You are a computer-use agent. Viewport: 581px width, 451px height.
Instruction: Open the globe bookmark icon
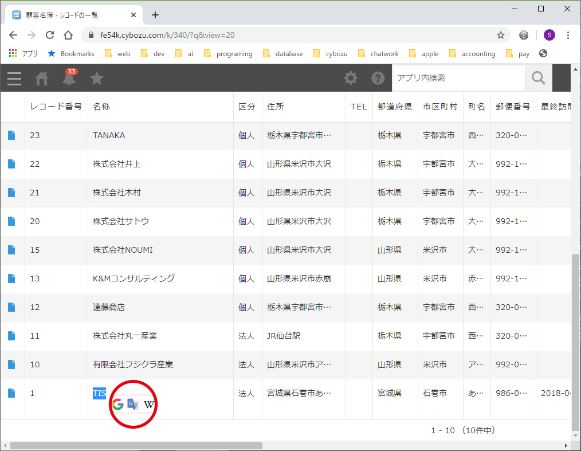click(543, 54)
